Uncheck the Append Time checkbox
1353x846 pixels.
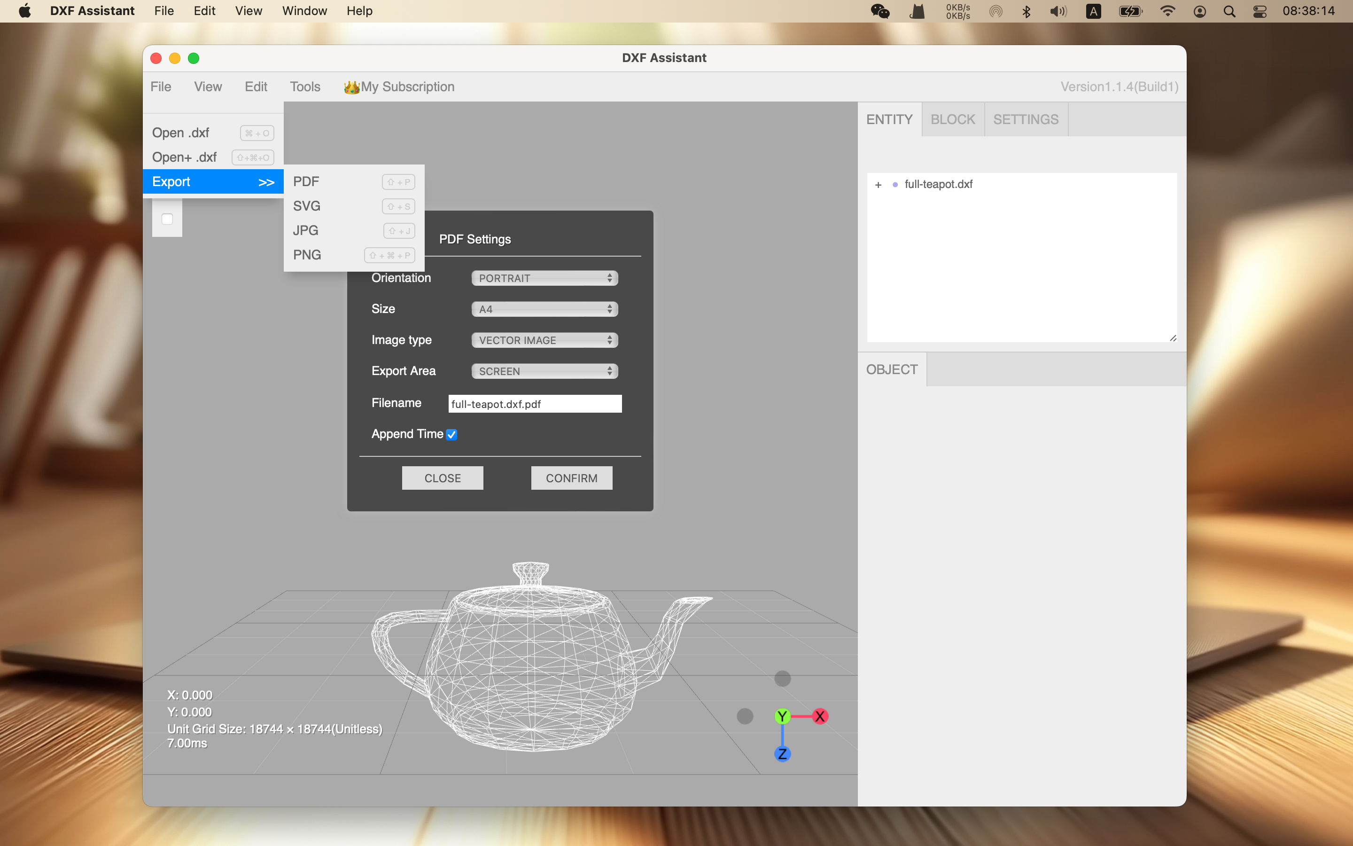(x=452, y=435)
